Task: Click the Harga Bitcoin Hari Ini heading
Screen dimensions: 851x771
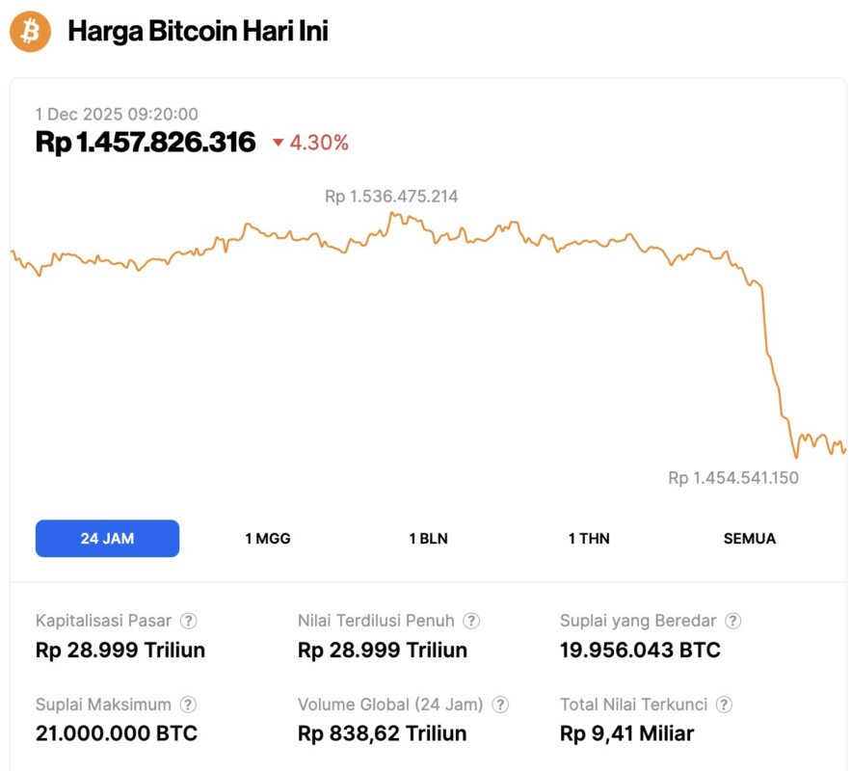Action: [198, 32]
